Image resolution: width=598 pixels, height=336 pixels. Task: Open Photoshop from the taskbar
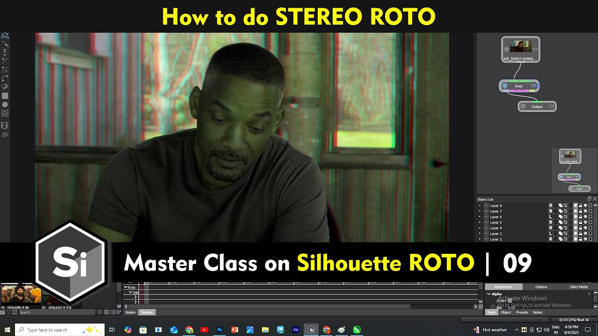(220, 329)
